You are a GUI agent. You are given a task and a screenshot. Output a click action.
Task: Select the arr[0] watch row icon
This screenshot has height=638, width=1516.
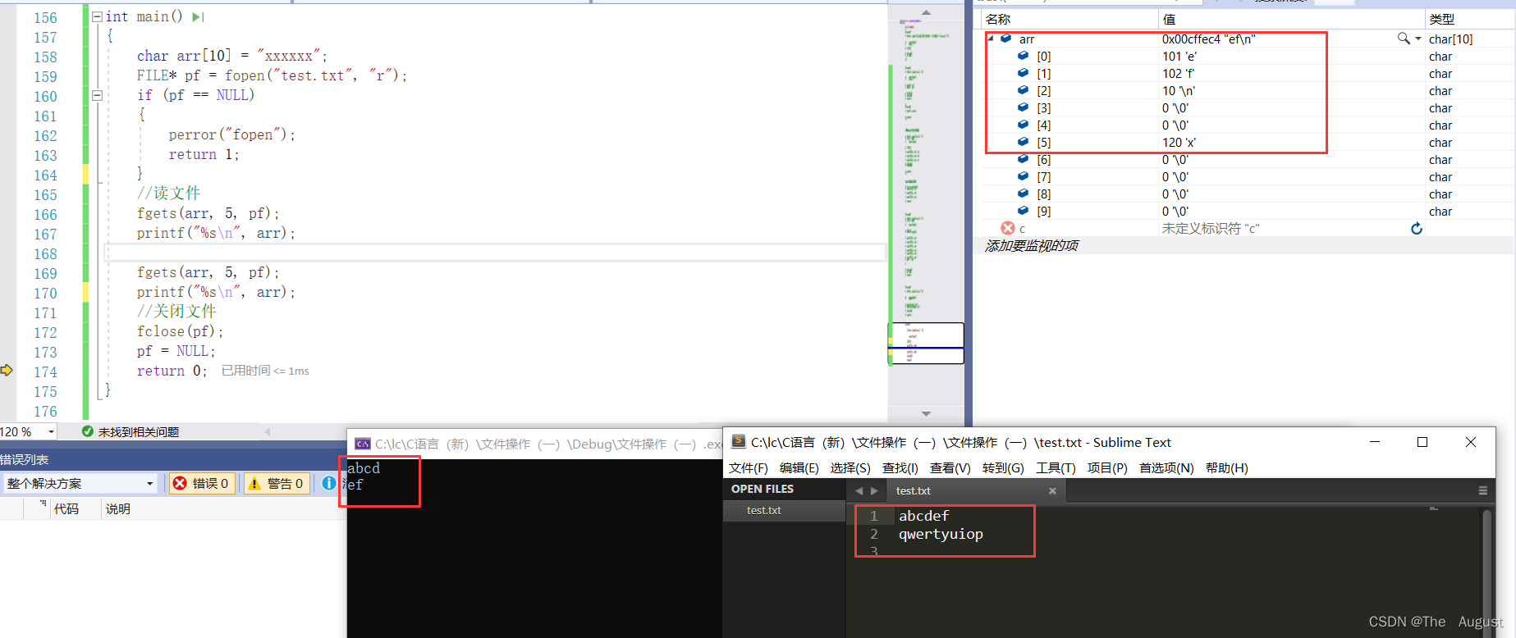(1023, 56)
